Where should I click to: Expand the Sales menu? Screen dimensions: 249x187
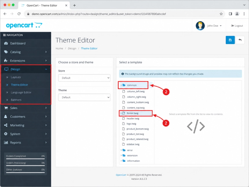[25, 108]
